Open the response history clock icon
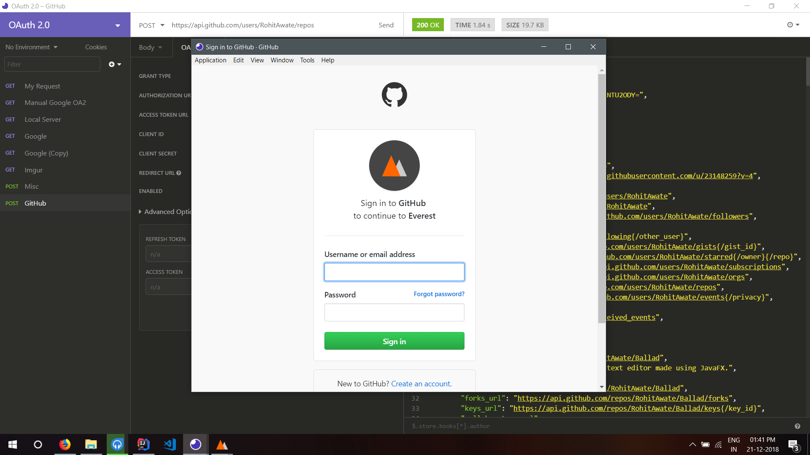The image size is (810, 455). point(790,25)
